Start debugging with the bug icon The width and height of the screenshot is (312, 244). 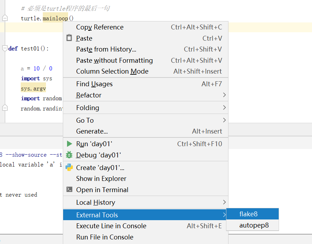pyautogui.click(x=69, y=155)
